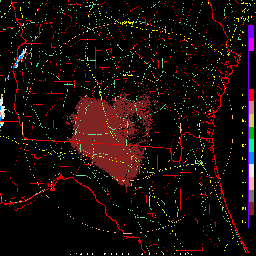Click the HA legend label
The height and width of the screenshot is (256, 256).
pos(244,95)
